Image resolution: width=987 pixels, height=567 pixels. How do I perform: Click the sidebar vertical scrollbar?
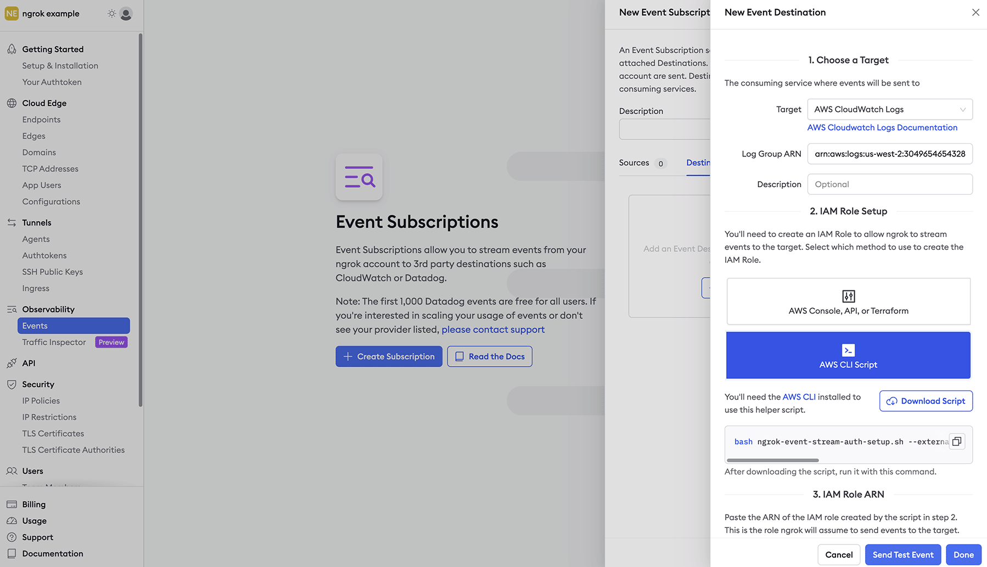coord(141,220)
